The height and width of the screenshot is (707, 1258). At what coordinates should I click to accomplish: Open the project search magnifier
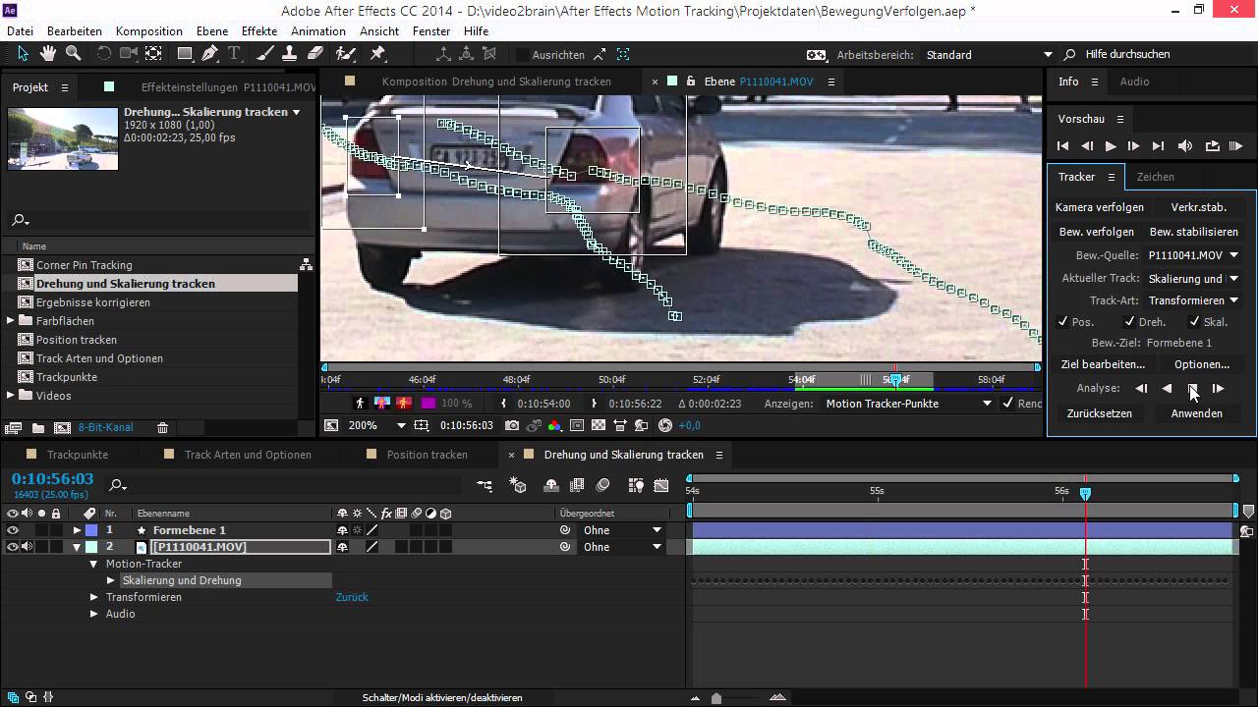20,221
